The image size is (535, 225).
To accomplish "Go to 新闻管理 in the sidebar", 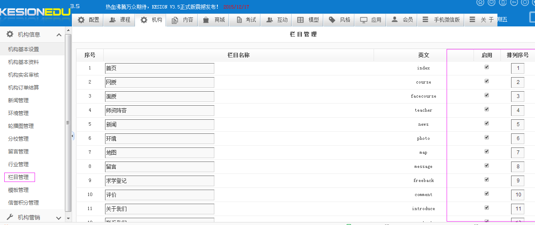I will [18, 101].
